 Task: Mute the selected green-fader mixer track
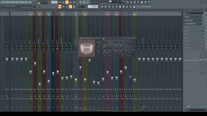click(76, 46)
